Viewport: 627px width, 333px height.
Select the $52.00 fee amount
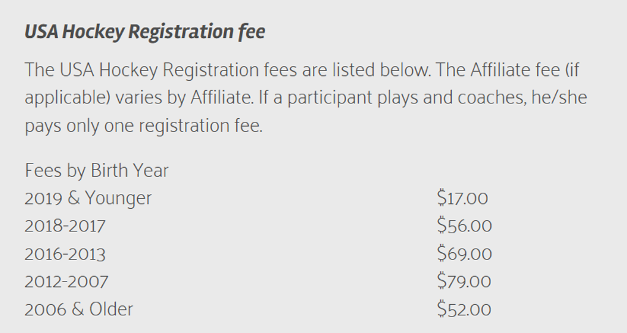pos(464,309)
